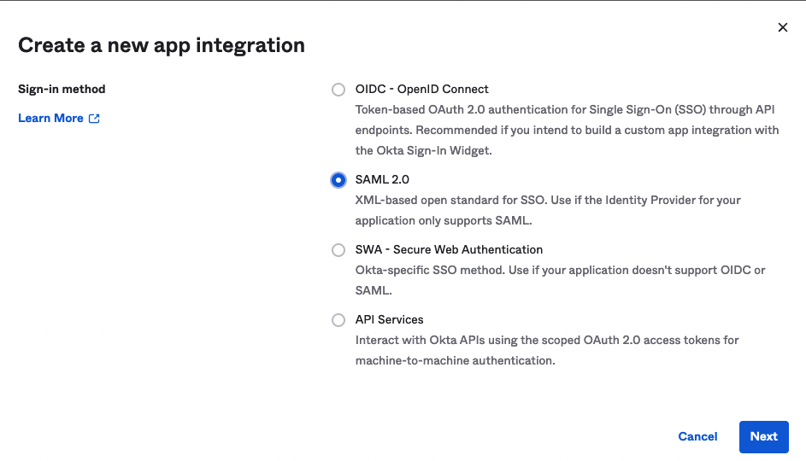
Task: Close the app integration dialog with X
Action: tap(782, 27)
